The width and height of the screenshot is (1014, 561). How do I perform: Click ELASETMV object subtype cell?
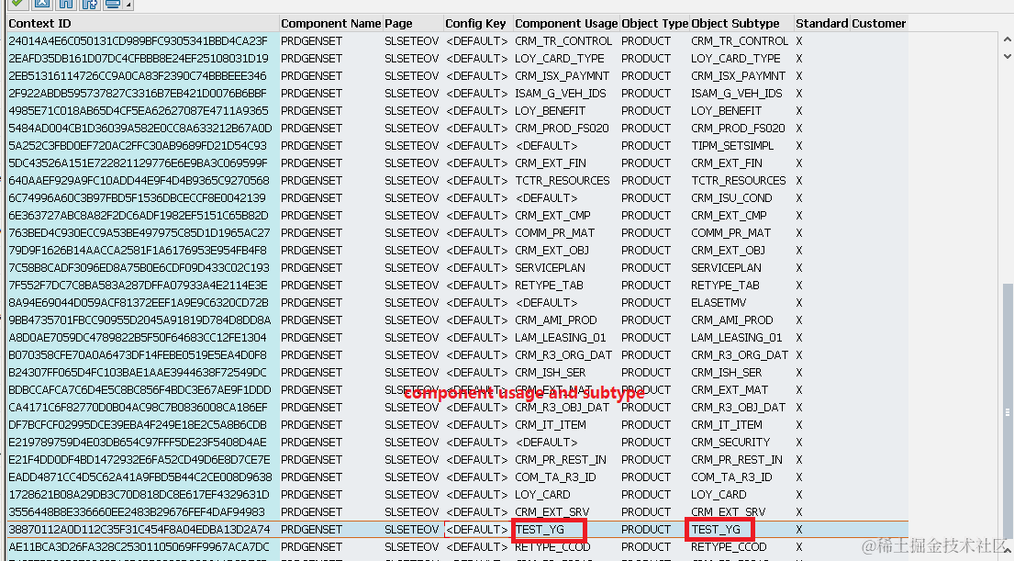pyautogui.click(x=719, y=303)
